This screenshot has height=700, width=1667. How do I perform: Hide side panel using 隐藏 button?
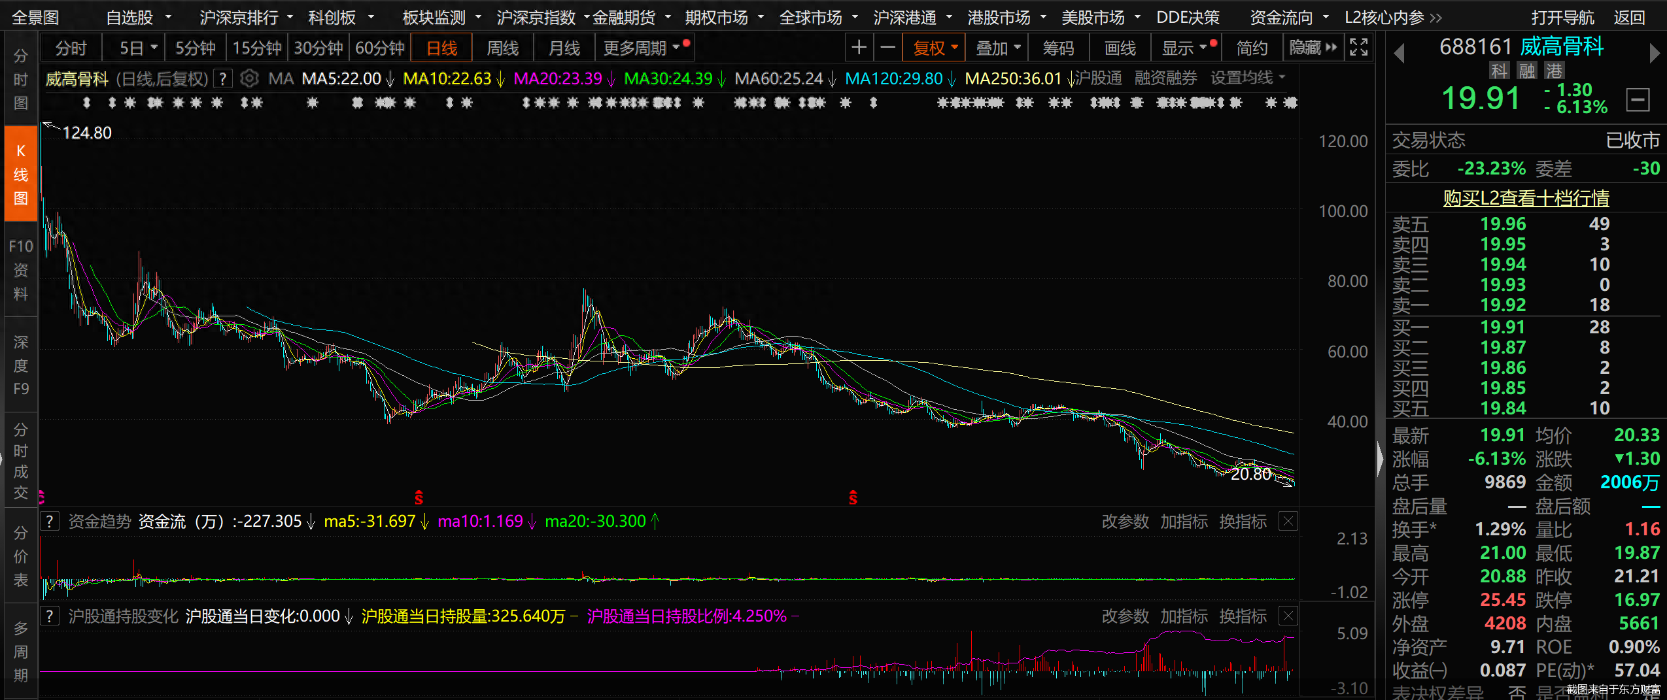pos(1313,48)
